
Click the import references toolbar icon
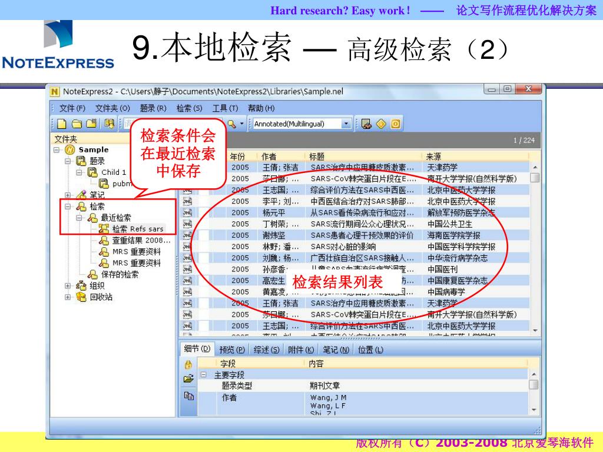click(109, 124)
